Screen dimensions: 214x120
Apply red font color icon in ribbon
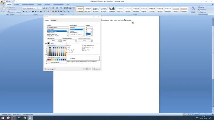tap(48, 11)
